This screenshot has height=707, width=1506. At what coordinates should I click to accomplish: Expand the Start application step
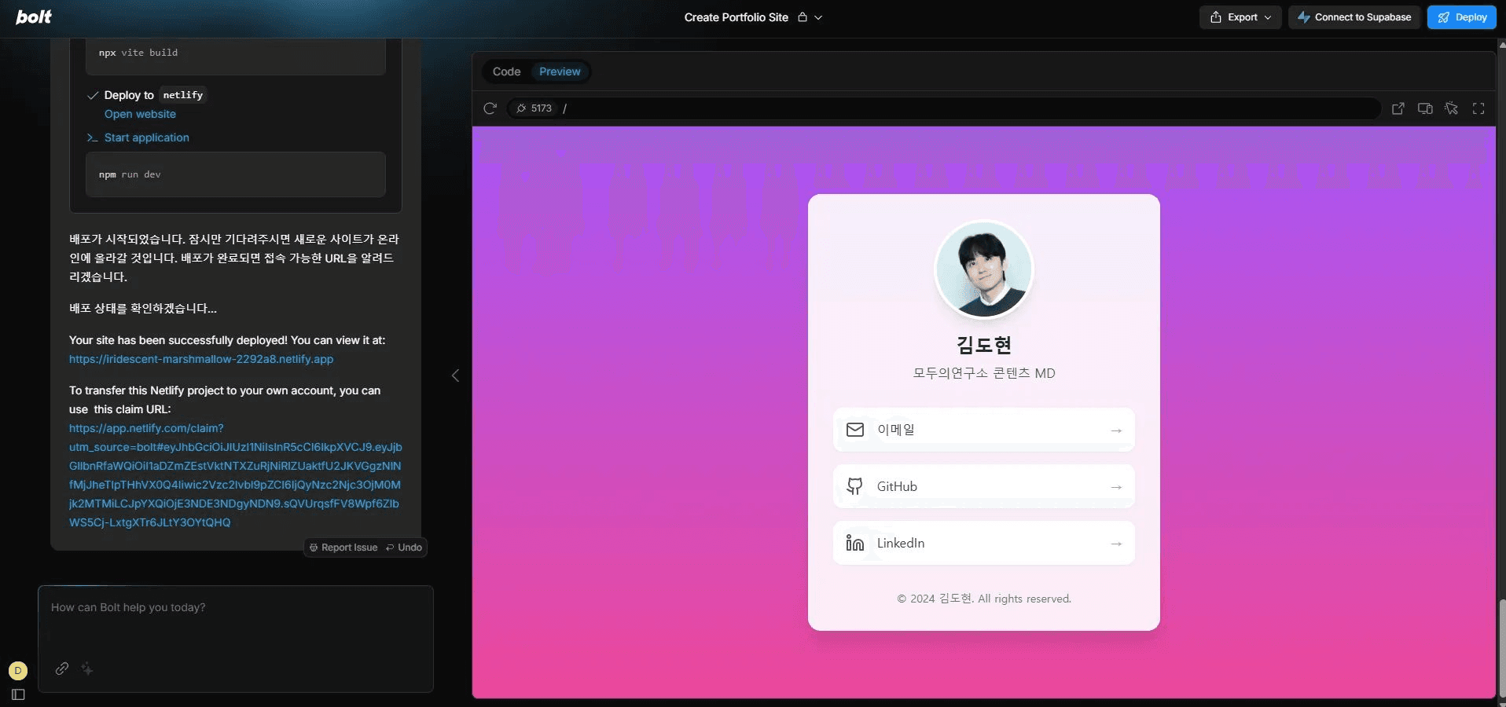pos(146,137)
